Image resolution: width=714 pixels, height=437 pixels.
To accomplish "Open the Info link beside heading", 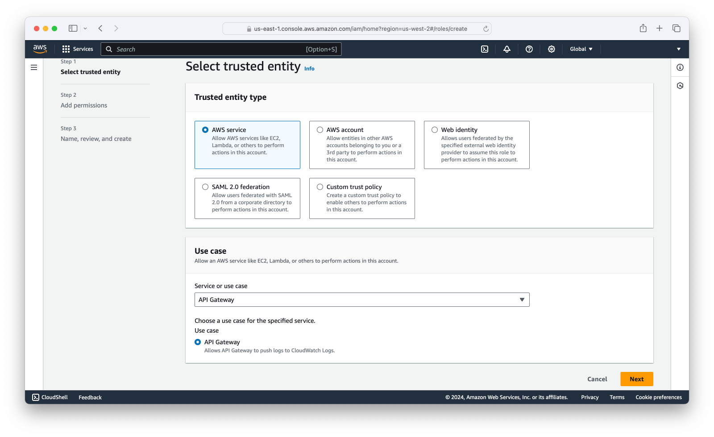I will 309,69.
